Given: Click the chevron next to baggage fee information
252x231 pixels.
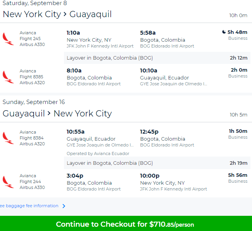Looking at the screenshot, I should [64, 206].
